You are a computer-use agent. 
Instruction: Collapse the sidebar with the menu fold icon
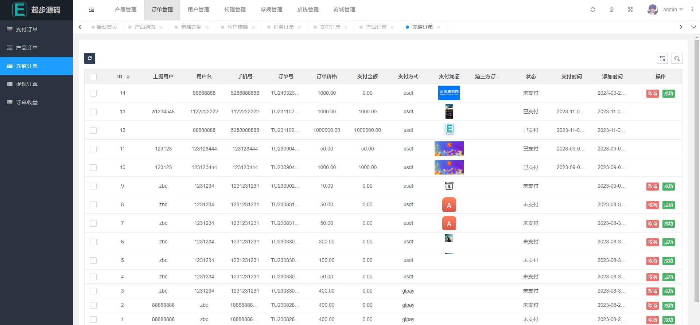[92, 10]
